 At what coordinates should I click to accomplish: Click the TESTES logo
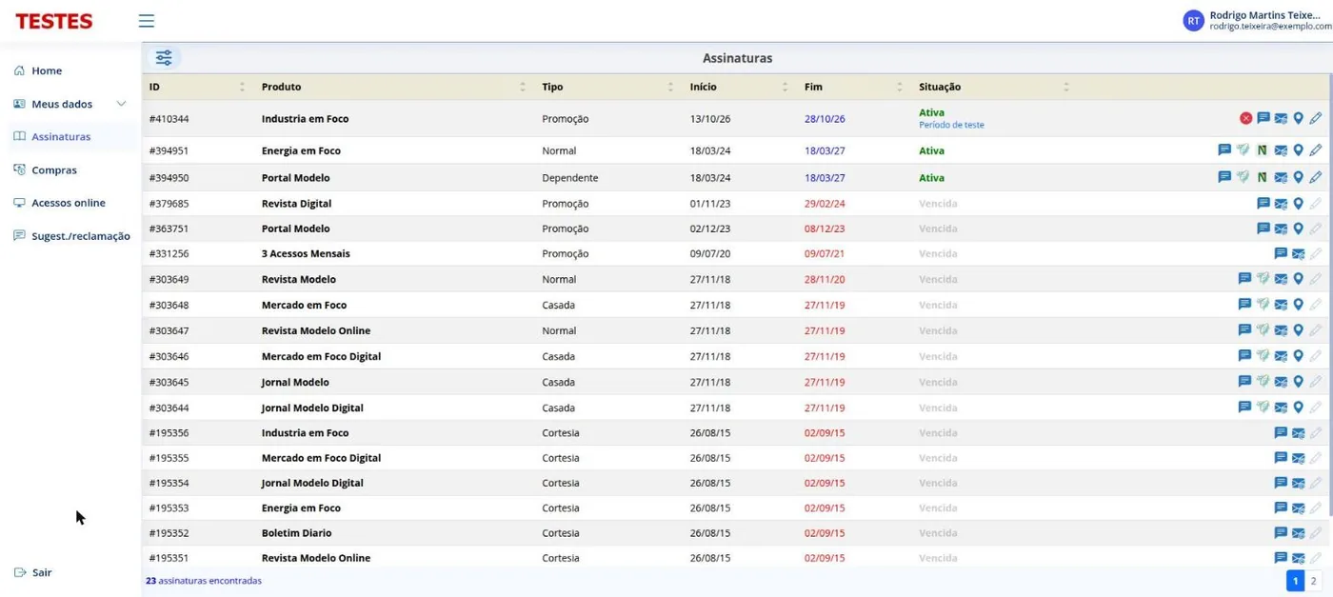coord(54,21)
